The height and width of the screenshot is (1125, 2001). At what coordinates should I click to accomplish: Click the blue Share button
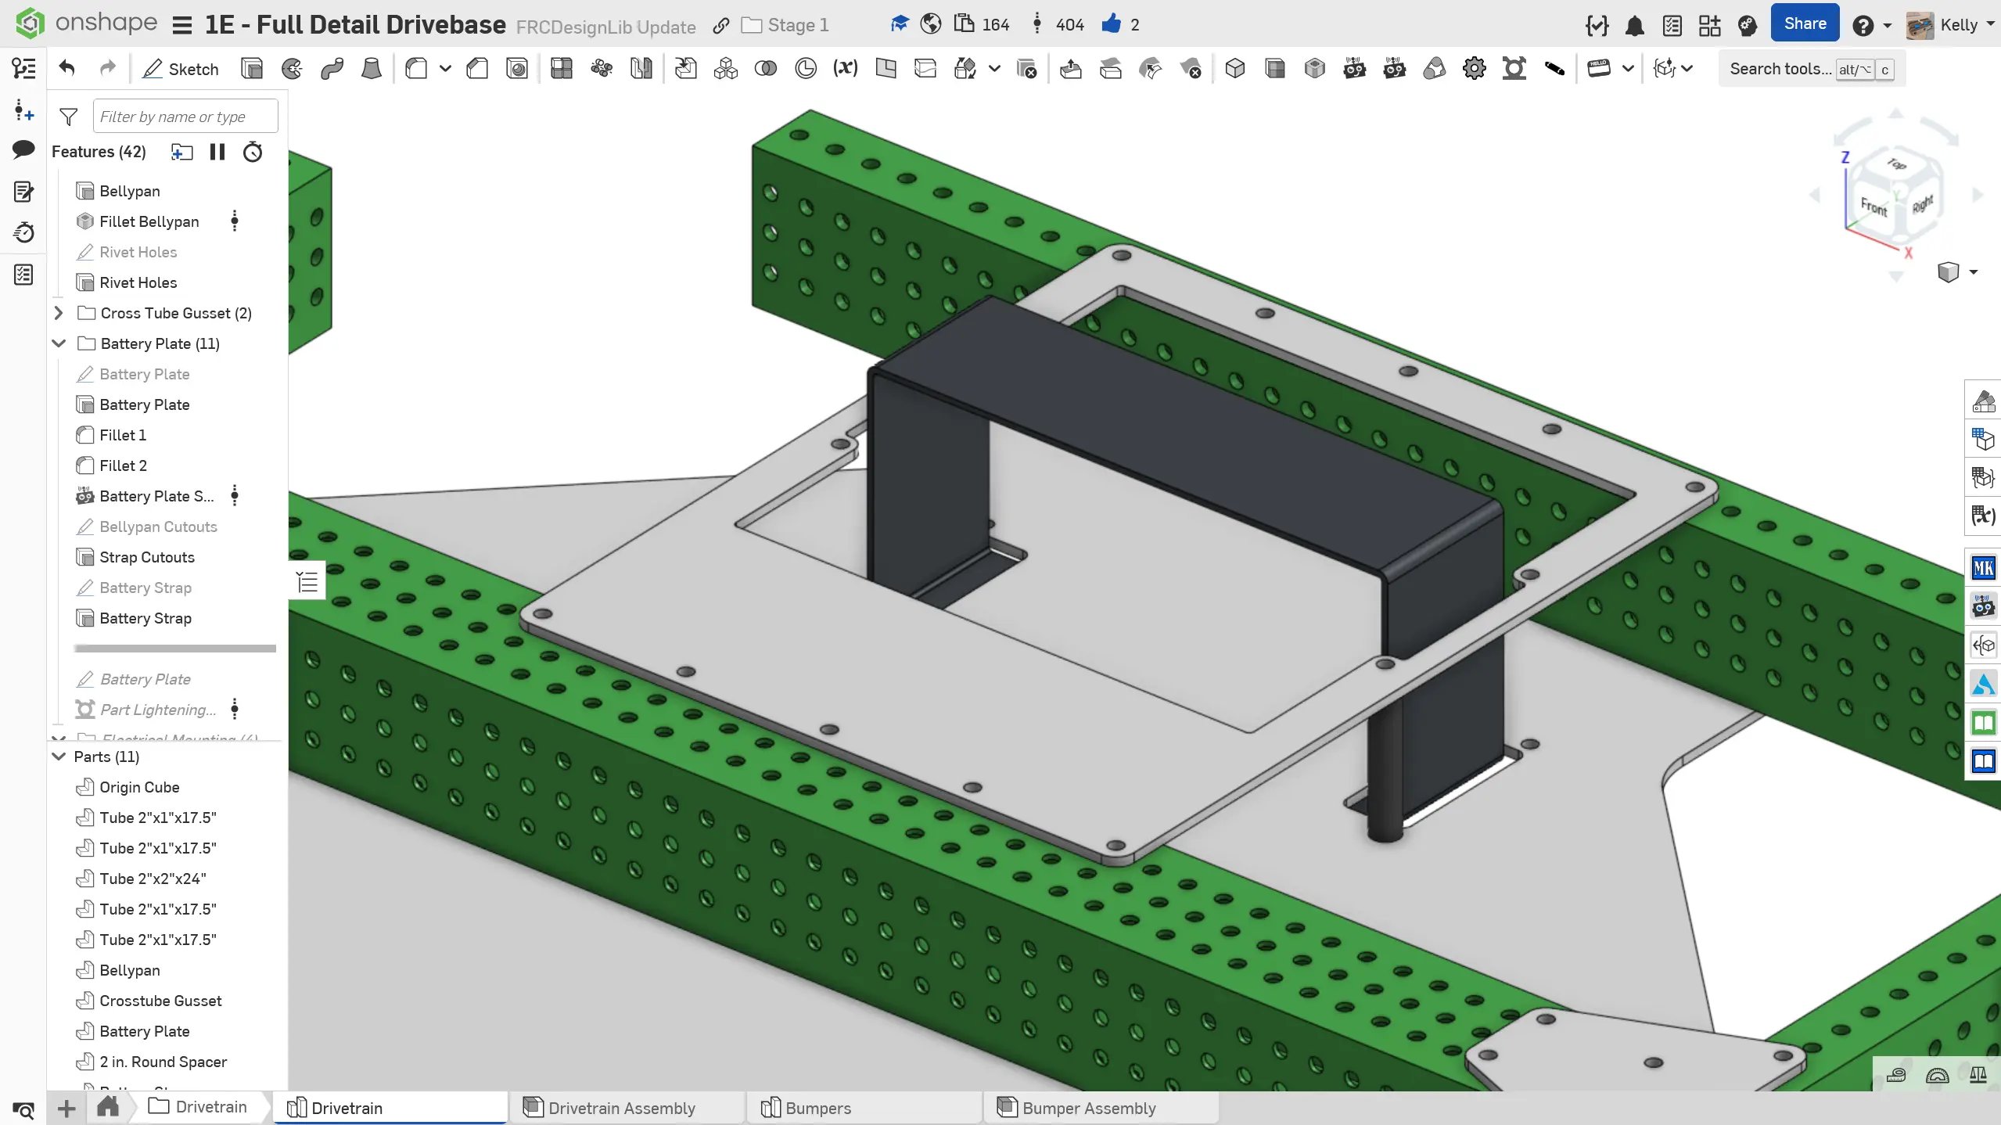1805,24
